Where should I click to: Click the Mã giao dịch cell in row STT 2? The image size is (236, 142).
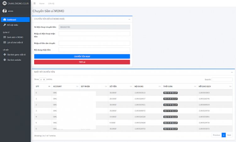pos(215,105)
